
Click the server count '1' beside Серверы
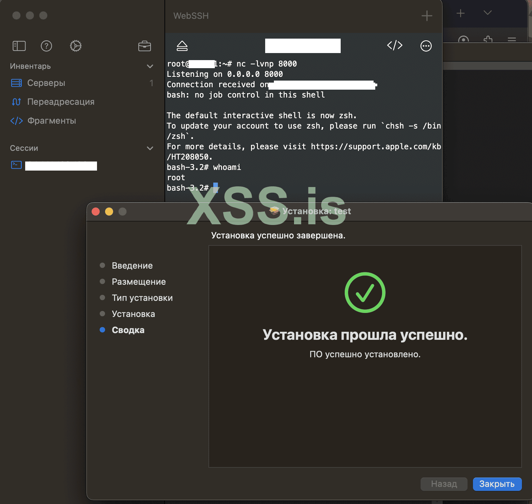(x=151, y=83)
